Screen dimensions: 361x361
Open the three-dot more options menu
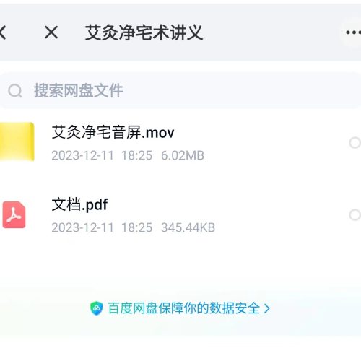click(x=353, y=32)
